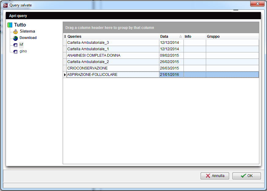Click the Data sort arrow indicator
The image size is (267, 191).
click(180, 36)
